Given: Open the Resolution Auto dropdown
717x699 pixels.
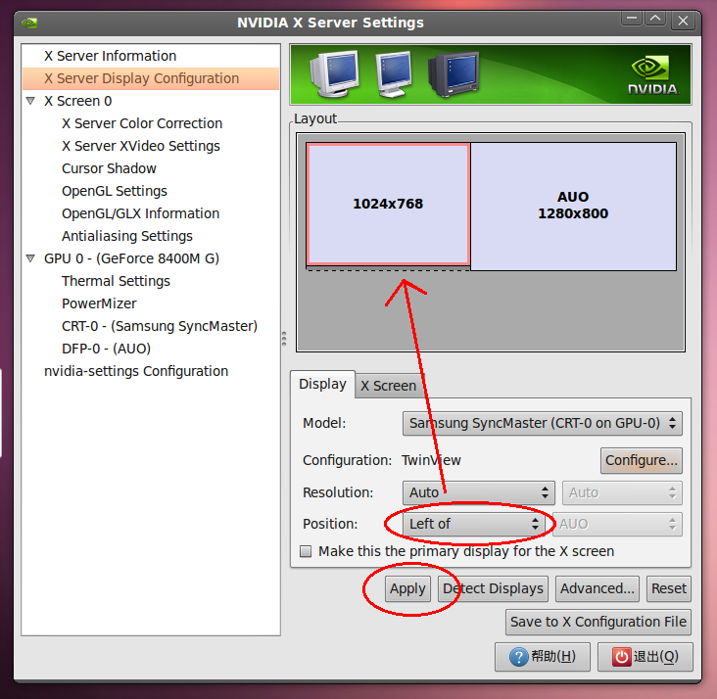Looking at the screenshot, I should pos(479,492).
